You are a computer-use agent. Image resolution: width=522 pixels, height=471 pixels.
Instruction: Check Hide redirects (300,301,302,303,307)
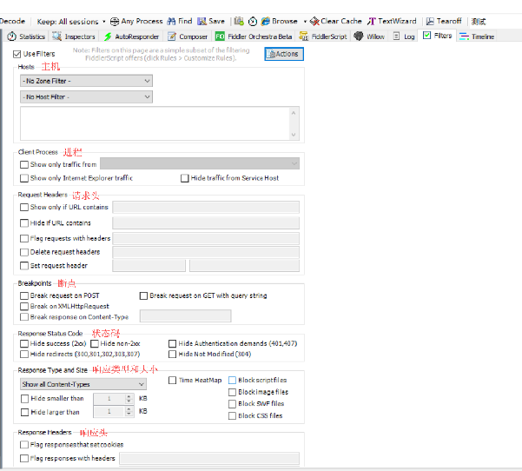(x=24, y=354)
